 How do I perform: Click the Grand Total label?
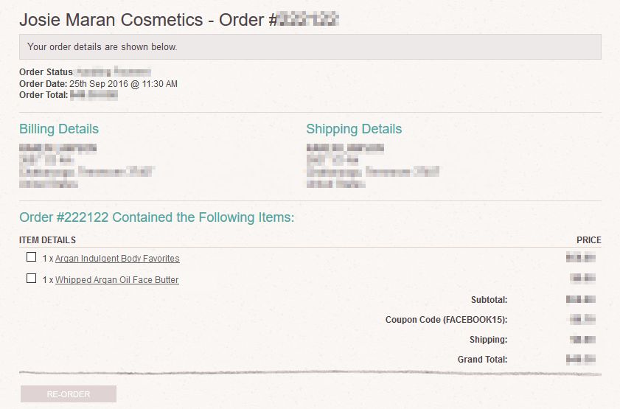coord(482,360)
